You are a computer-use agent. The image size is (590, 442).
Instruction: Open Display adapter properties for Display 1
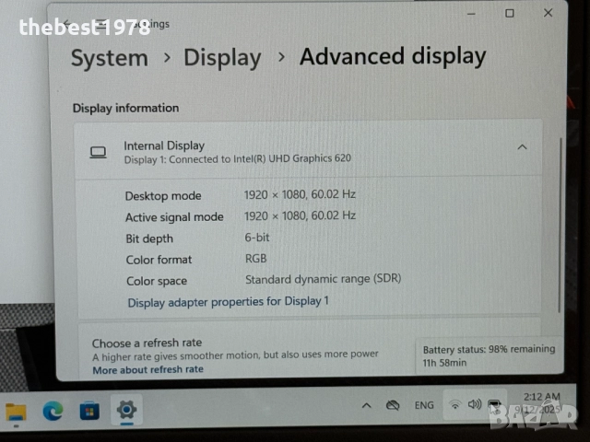(x=228, y=302)
